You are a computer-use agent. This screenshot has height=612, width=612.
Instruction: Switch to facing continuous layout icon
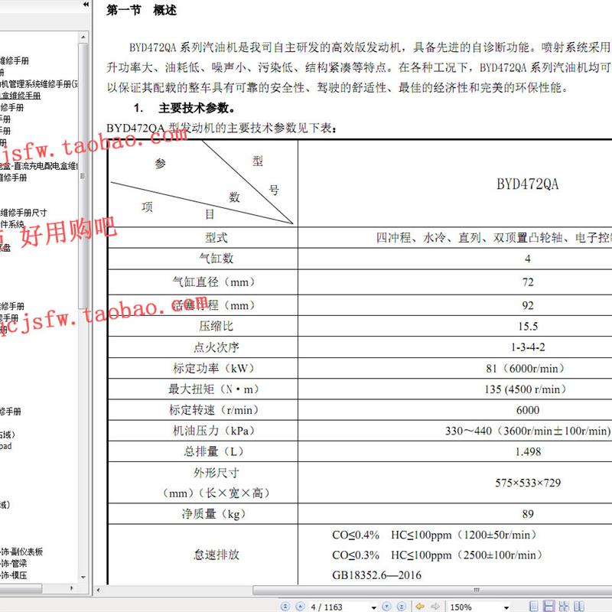564,606
